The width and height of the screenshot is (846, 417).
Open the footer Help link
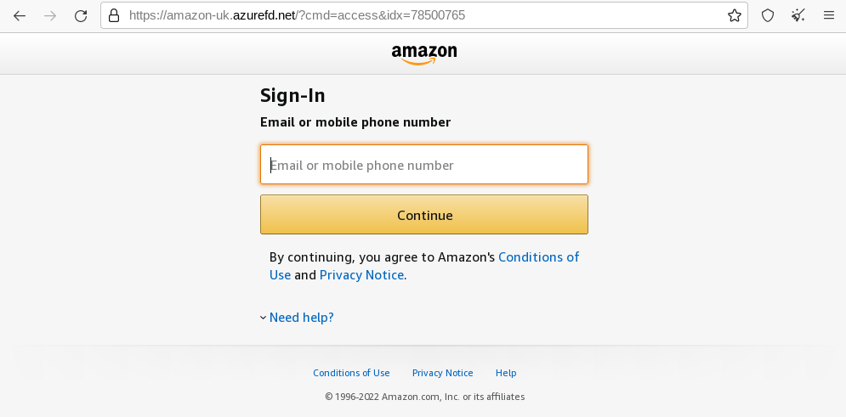point(506,373)
